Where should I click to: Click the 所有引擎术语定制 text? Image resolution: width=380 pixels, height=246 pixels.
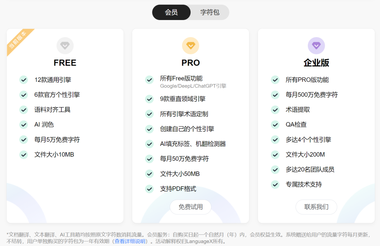coord(184,114)
